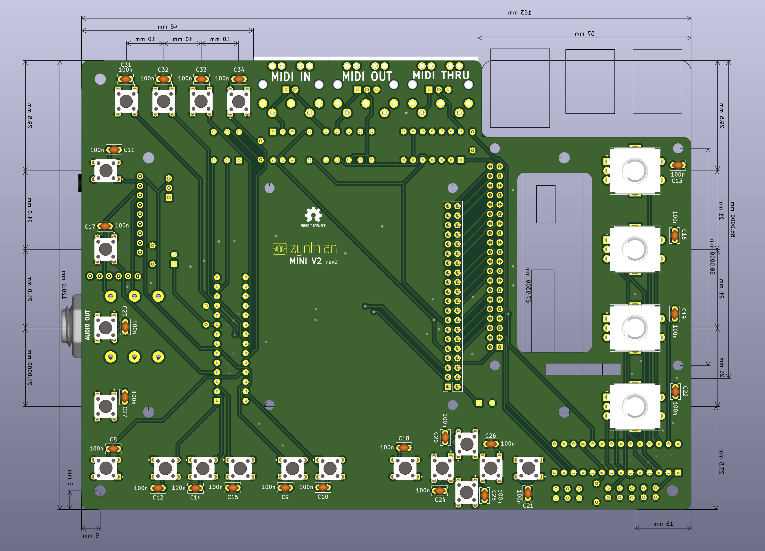Click the push button next to capacitor C23
Image resolution: width=765 pixels, height=551 pixels.
click(106, 327)
